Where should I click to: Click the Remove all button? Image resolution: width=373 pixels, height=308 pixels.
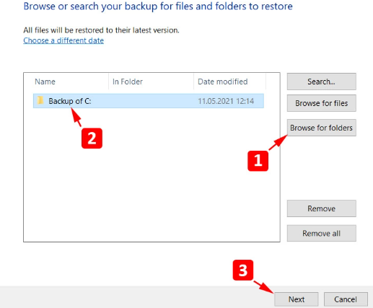(321, 233)
